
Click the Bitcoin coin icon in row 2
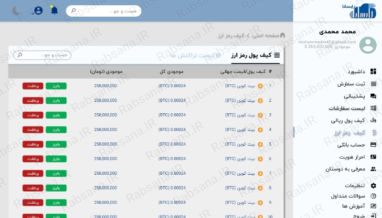click(260, 100)
